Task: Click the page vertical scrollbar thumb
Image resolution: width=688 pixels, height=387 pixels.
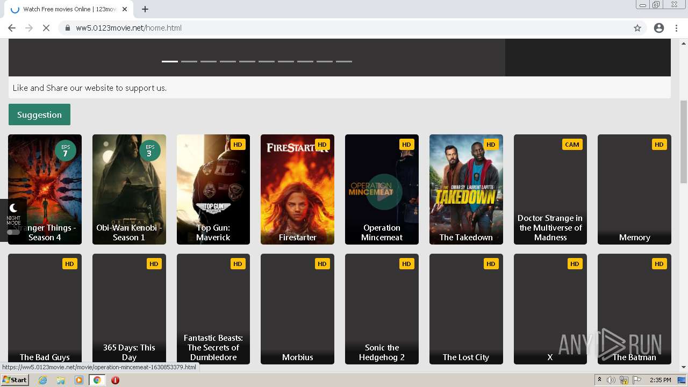Action: (x=684, y=142)
